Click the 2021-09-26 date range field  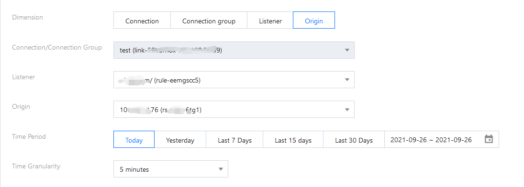(442, 139)
